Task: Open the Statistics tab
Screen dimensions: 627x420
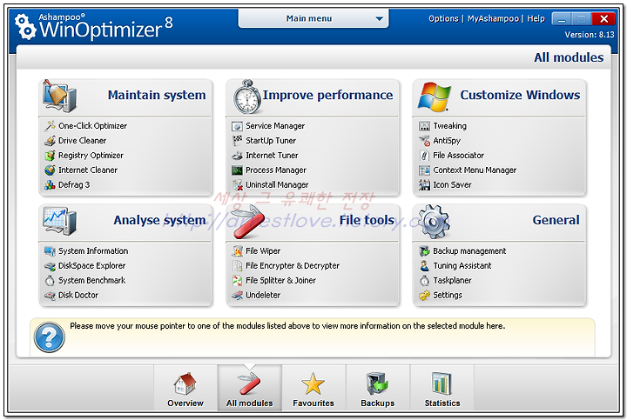Action: [x=442, y=388]
